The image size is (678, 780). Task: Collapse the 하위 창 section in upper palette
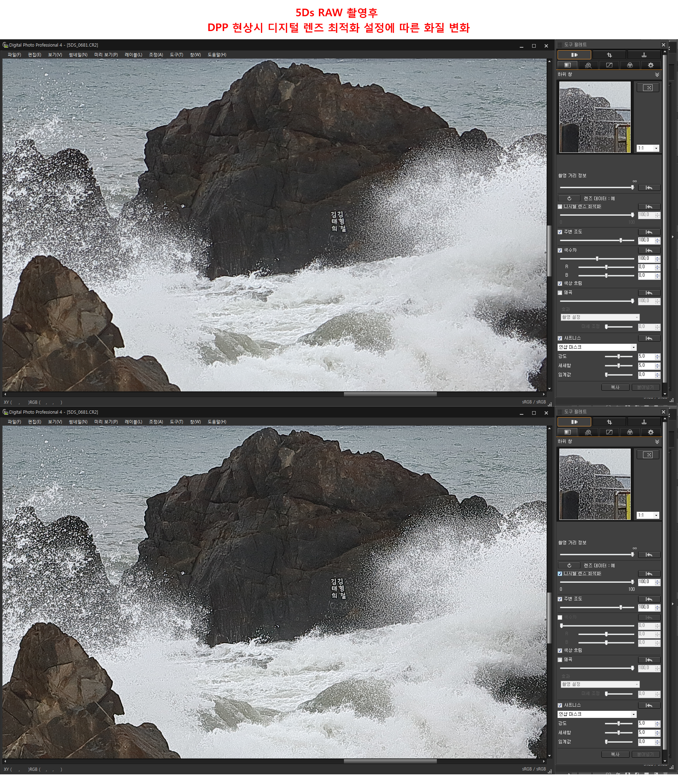657,75
